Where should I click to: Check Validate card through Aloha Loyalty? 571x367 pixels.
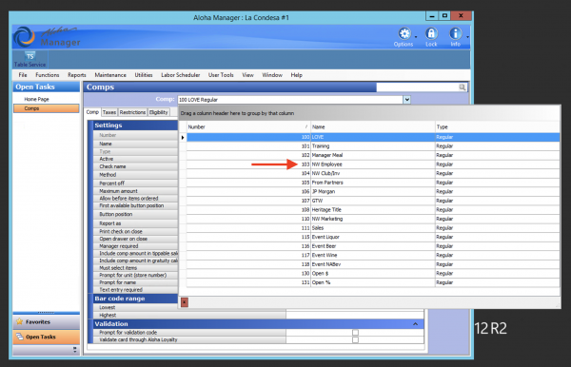tap(355, 339)
